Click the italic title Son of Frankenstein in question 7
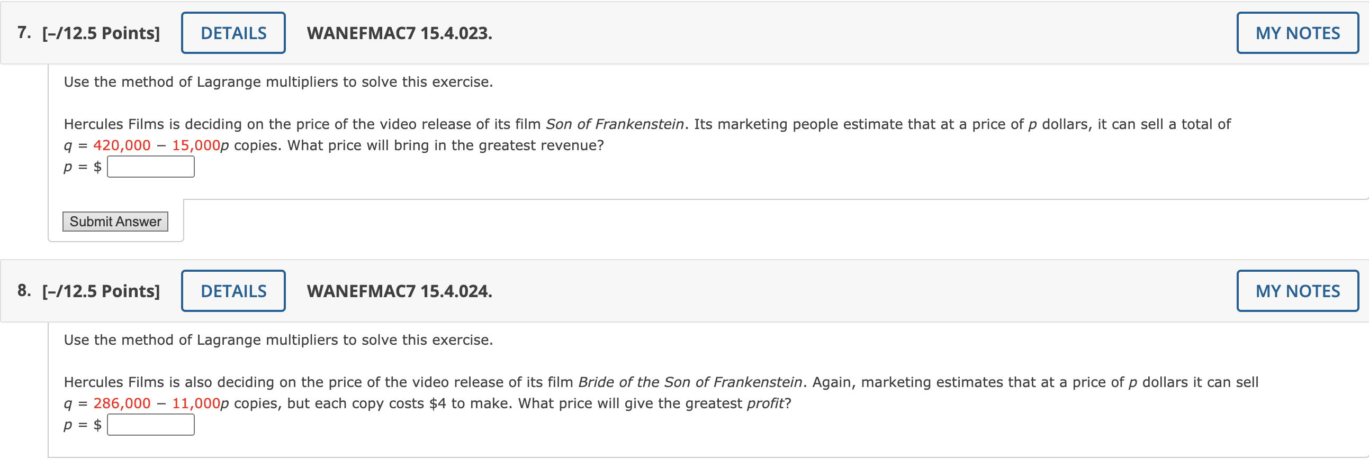Viewport: 1369px width, 460px height. (x=615, y=124)
